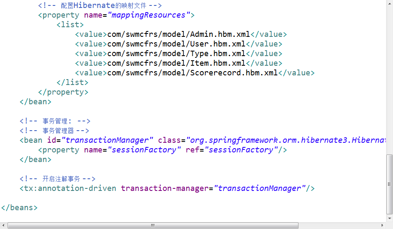The width and height of the screenshot is (393, 229).
Task: Click the scroll up arrow button
Action: [x=390, y=4]
